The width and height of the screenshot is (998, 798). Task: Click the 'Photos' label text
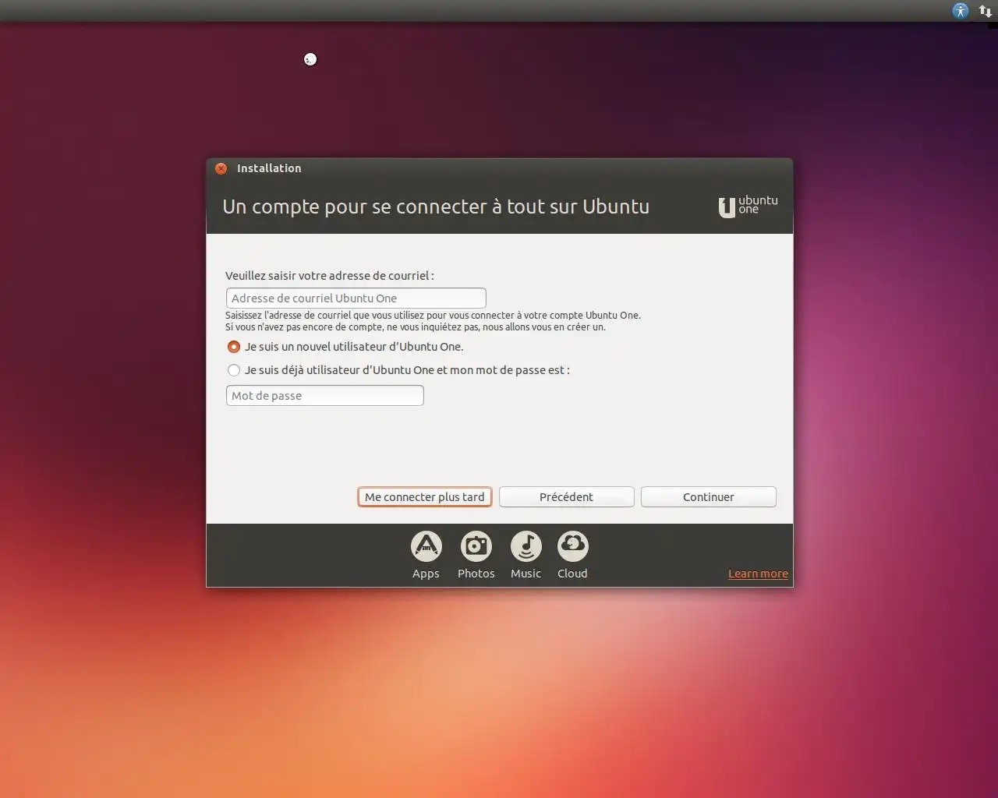tap(476, 574)
